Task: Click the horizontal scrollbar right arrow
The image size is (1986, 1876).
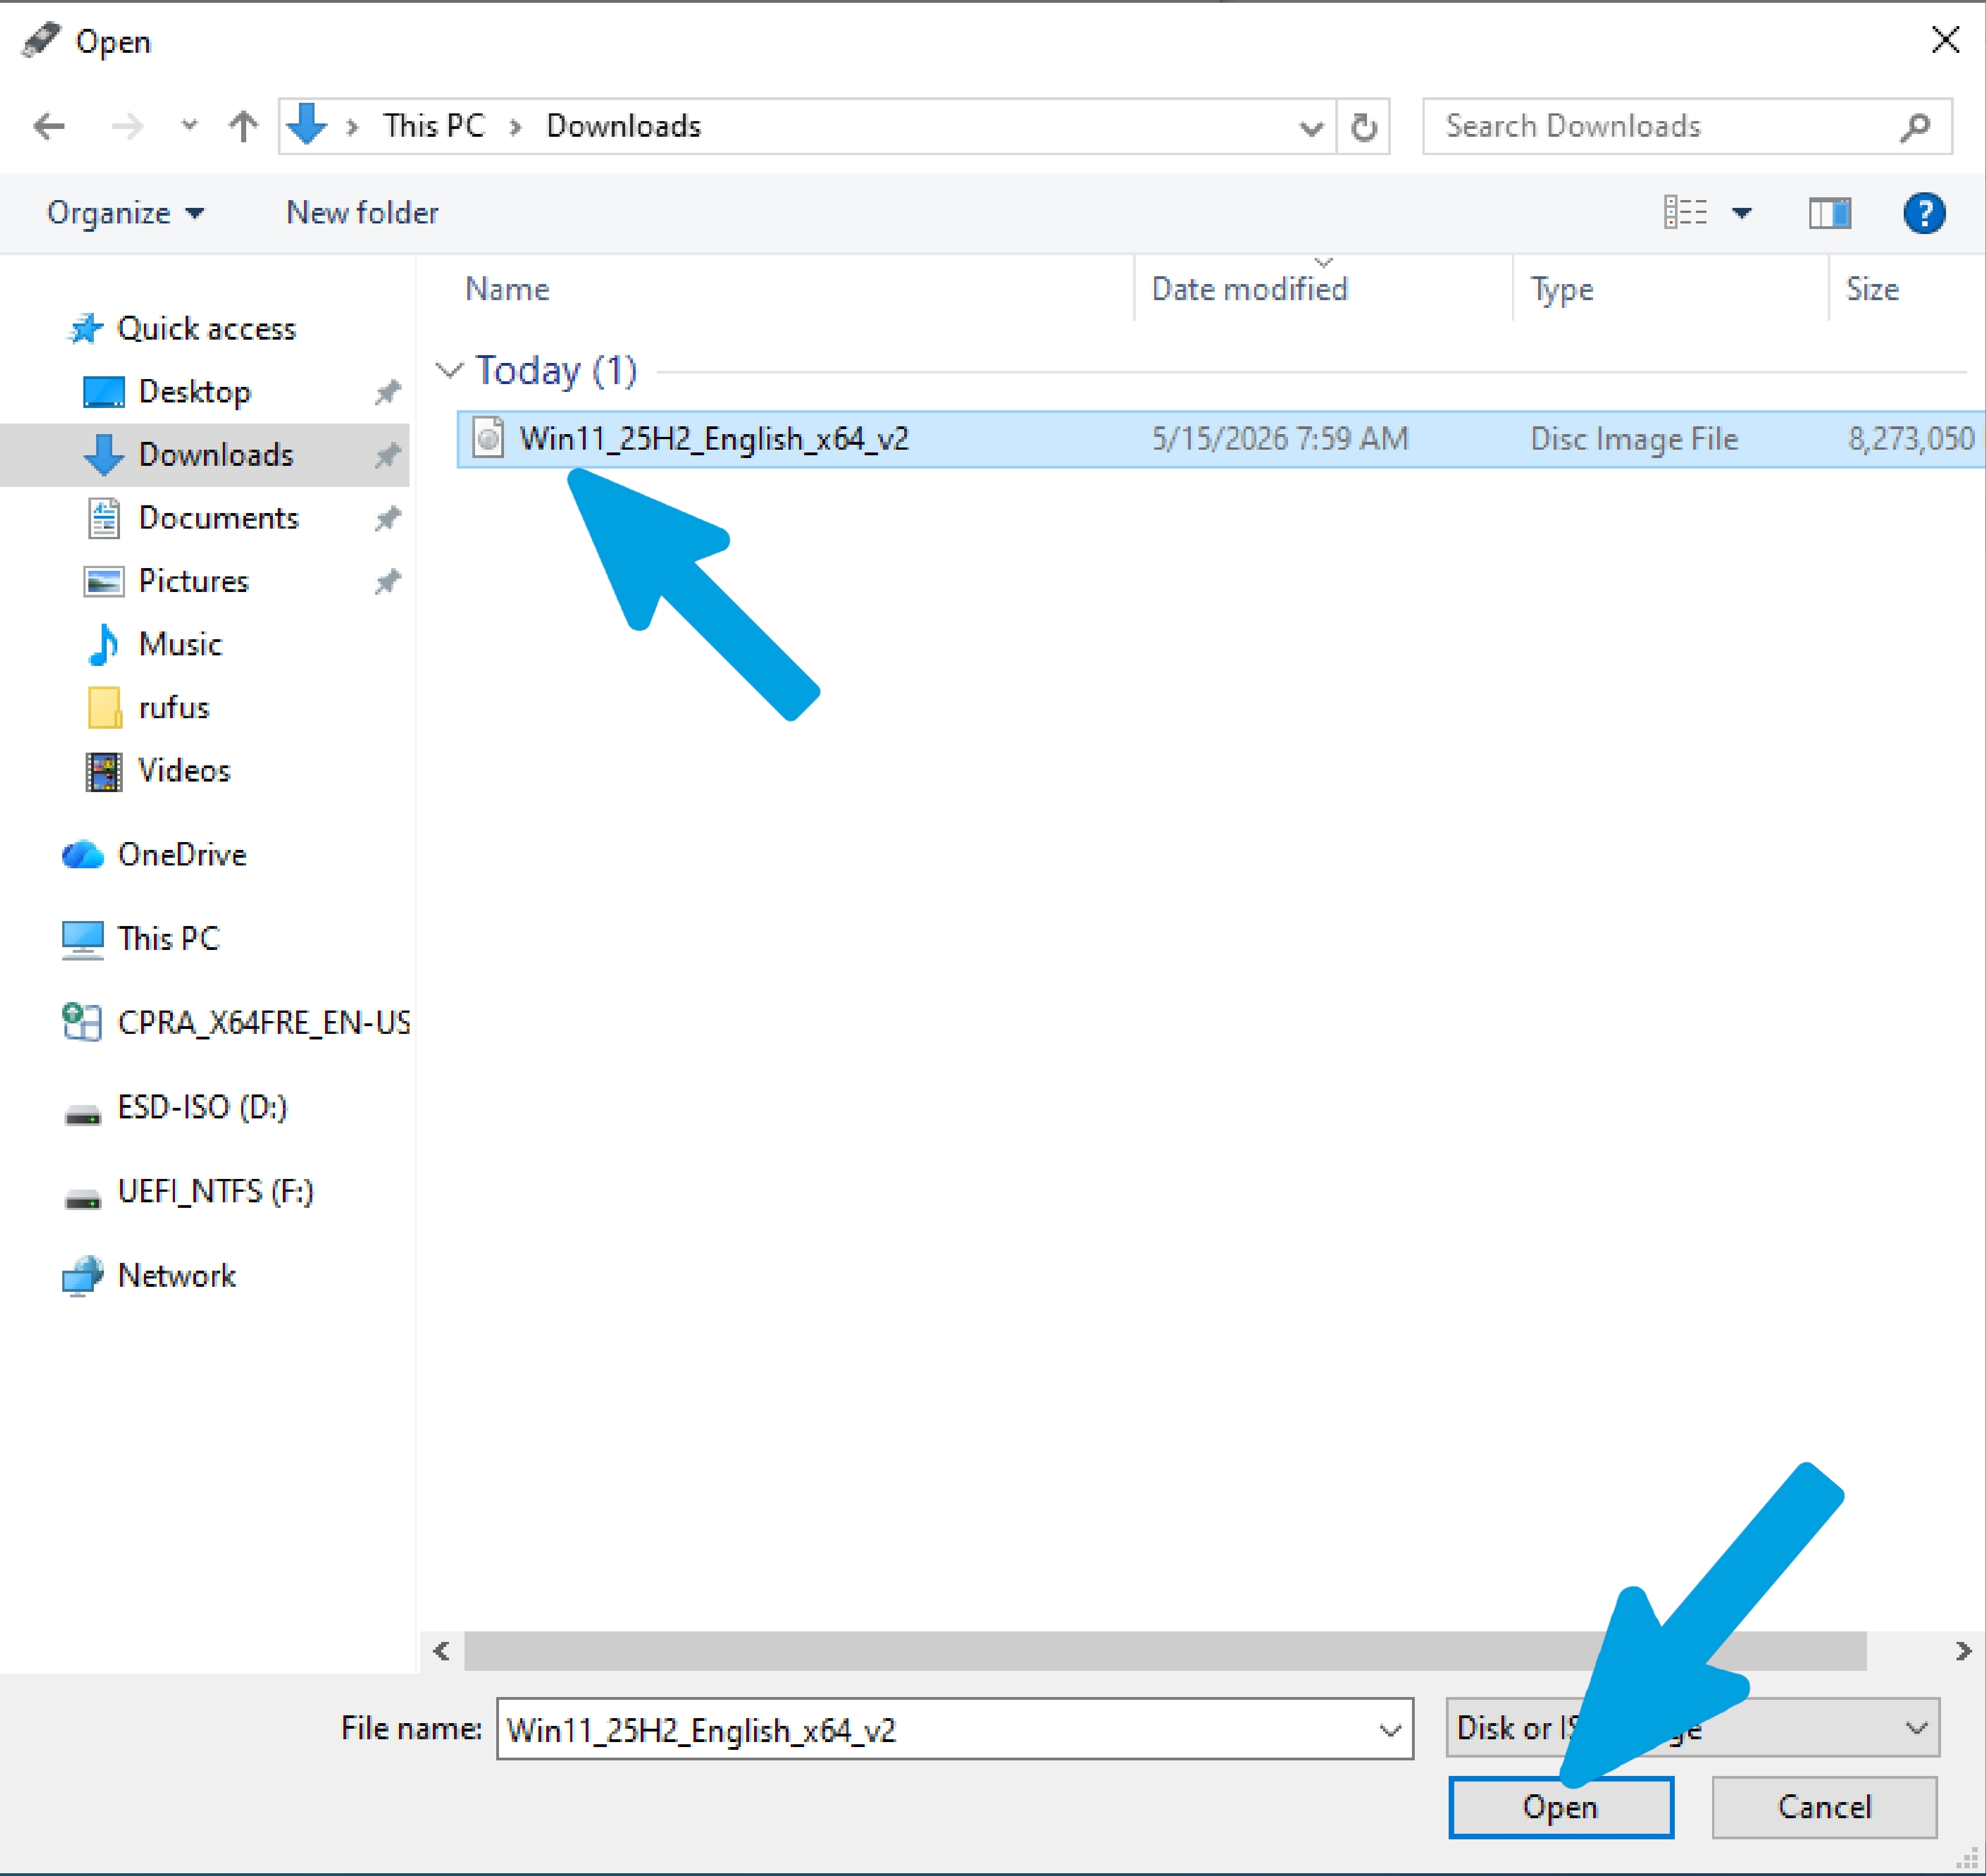Action: click(1962, 1651)
